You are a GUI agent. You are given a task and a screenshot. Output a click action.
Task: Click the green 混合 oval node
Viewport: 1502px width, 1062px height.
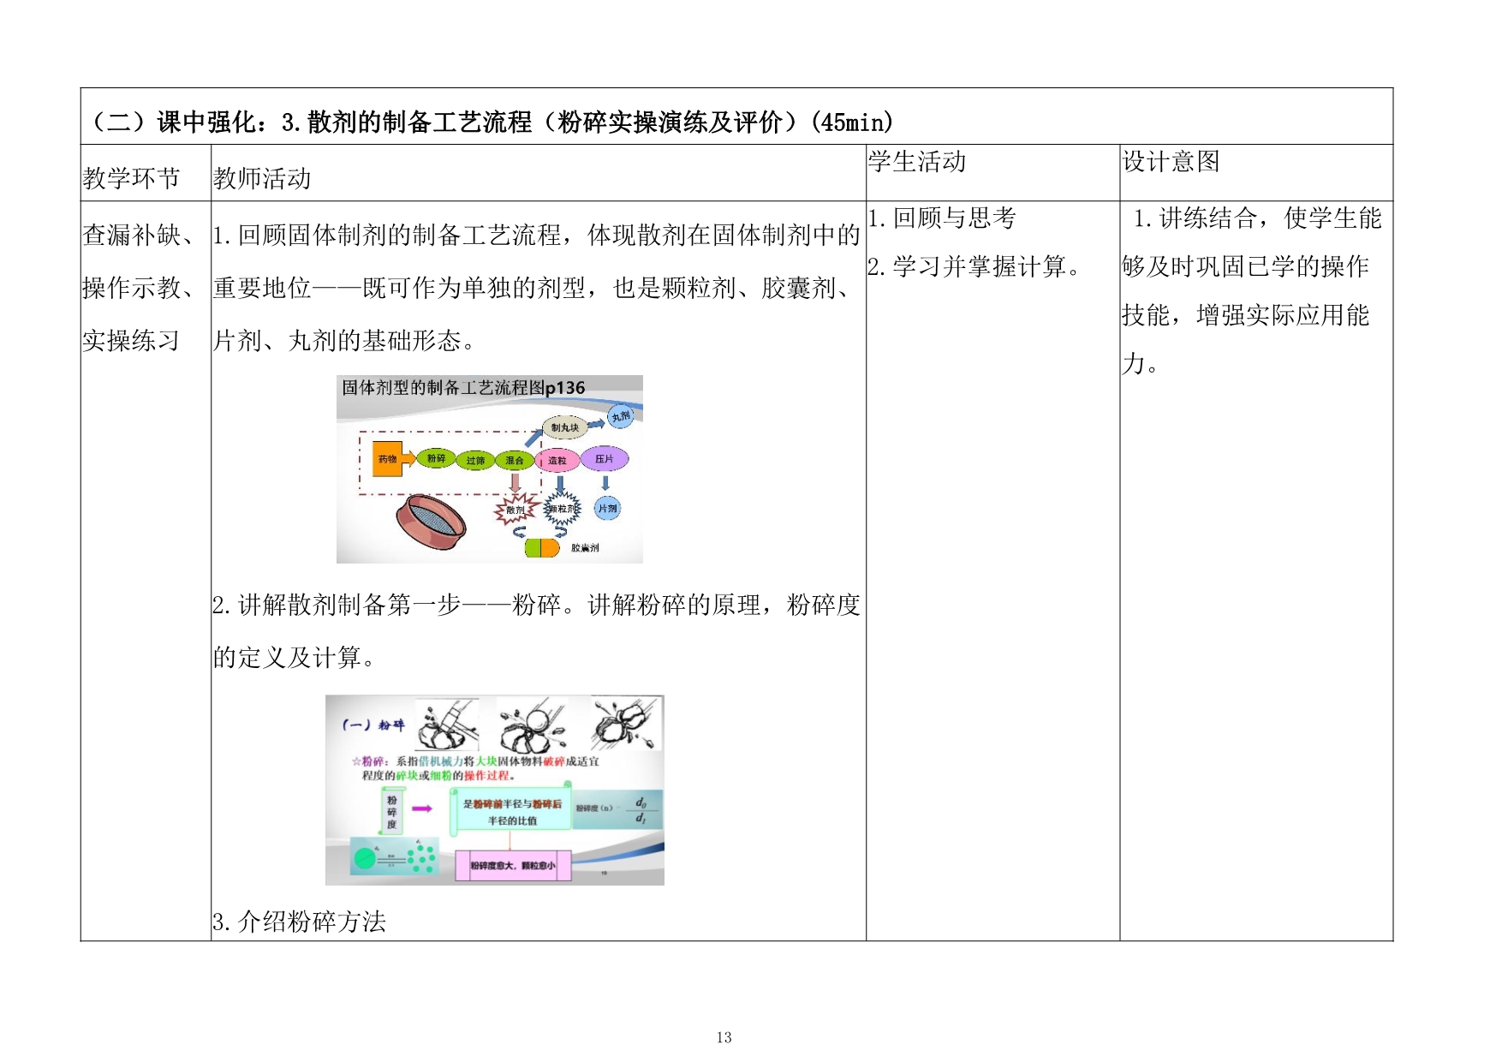(x=514, y=461)
